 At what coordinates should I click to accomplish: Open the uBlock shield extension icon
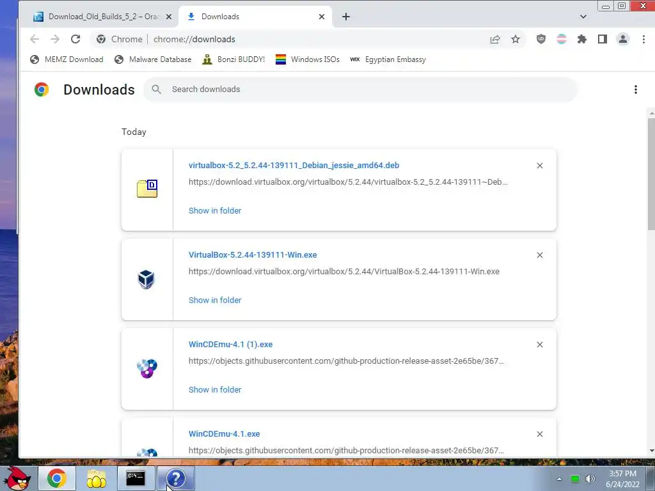pyautogui.click(x=541, y=39)
